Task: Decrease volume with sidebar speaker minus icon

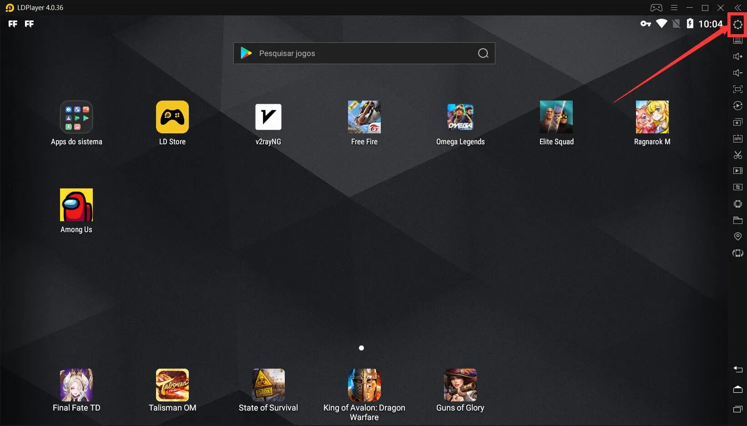Action: [738, 73]
